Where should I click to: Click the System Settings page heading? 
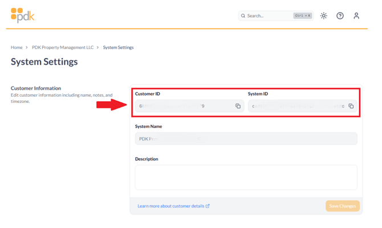(x=44, y=62)
